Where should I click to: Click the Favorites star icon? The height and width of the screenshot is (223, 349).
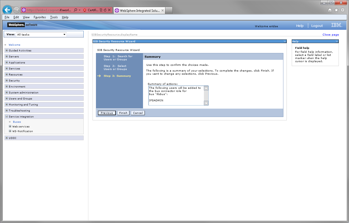point(336,10)
